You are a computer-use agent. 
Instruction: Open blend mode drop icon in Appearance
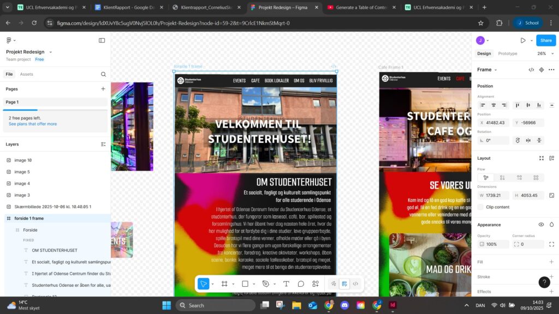[x=551, y=225]
